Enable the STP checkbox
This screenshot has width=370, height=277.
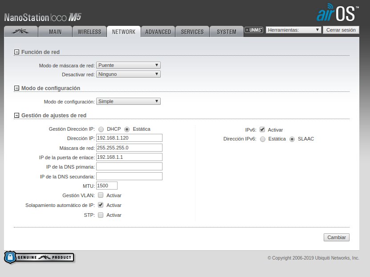101,215
